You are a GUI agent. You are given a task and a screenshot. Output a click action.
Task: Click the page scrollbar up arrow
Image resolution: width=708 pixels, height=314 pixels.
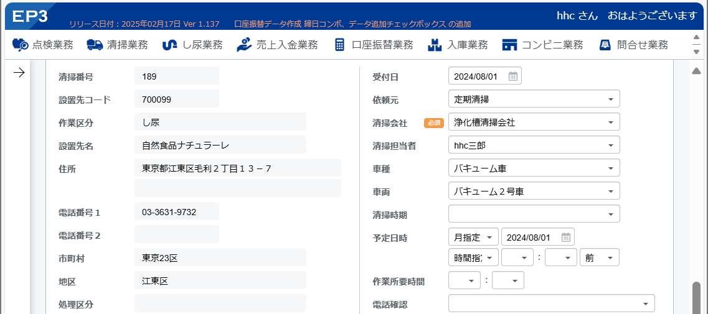696,71
